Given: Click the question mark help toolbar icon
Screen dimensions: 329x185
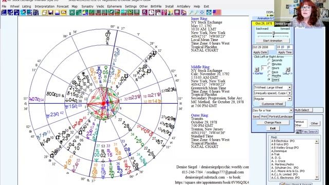Looking at the screenshot, I should 164,12.
